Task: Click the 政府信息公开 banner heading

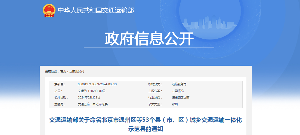Action: pos(149,39)
